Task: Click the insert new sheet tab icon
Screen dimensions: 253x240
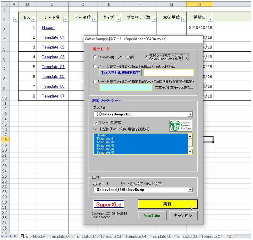Action: [x=229, y=236]
